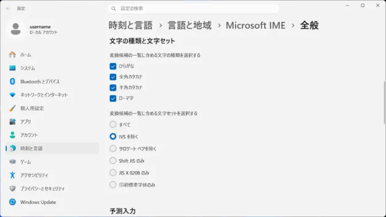386x217 pixels.
Task: Open アプリ settings page
Action: point(52,122)
